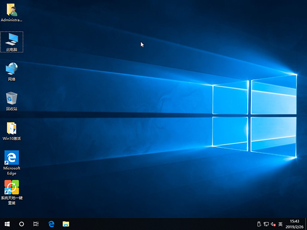Open the clock showing 15:43
307x230 pixels.
pos(295,224)
